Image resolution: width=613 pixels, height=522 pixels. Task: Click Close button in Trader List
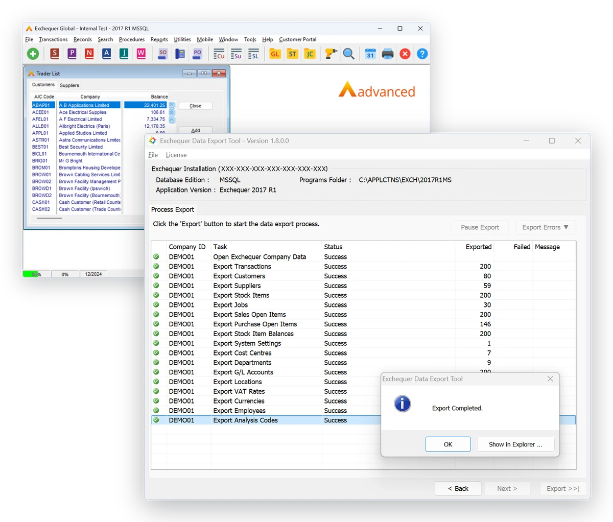[196, 106]
